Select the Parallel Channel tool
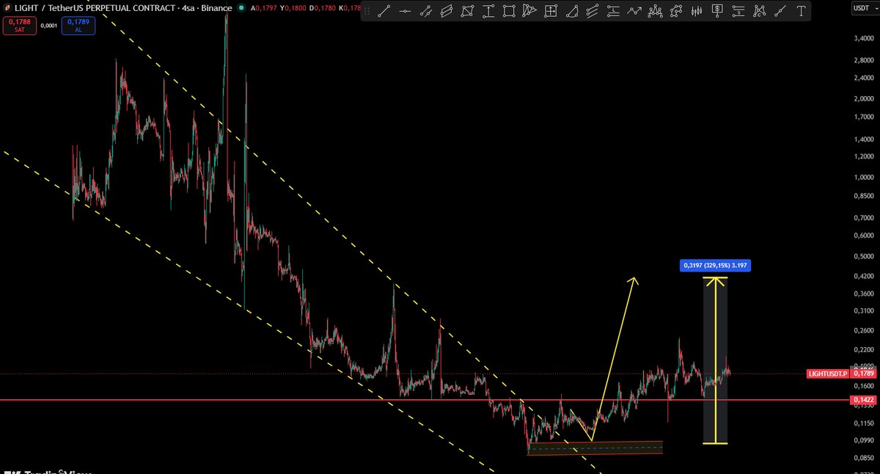The height and width of the screenshot is (474, 880). [x=446, y=11]
